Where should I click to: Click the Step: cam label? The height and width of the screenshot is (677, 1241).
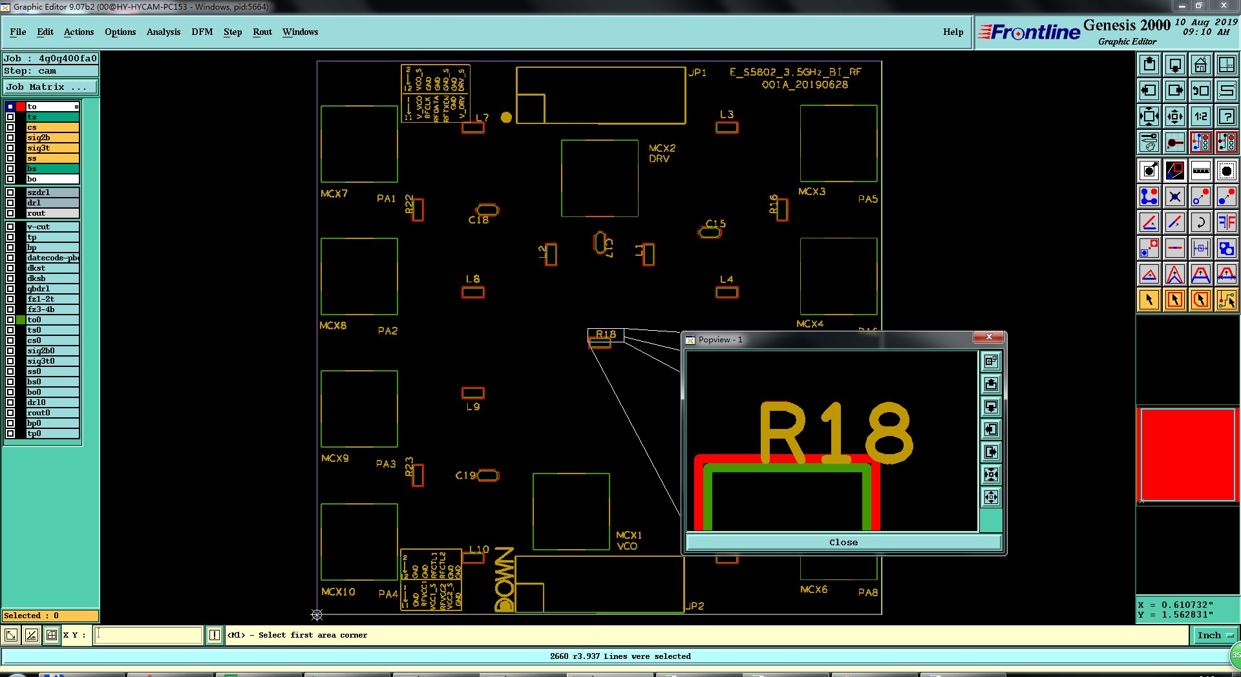[50, 71]
